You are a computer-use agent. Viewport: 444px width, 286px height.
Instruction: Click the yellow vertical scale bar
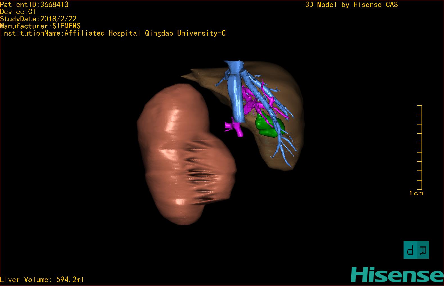click(x=421, y=147)
